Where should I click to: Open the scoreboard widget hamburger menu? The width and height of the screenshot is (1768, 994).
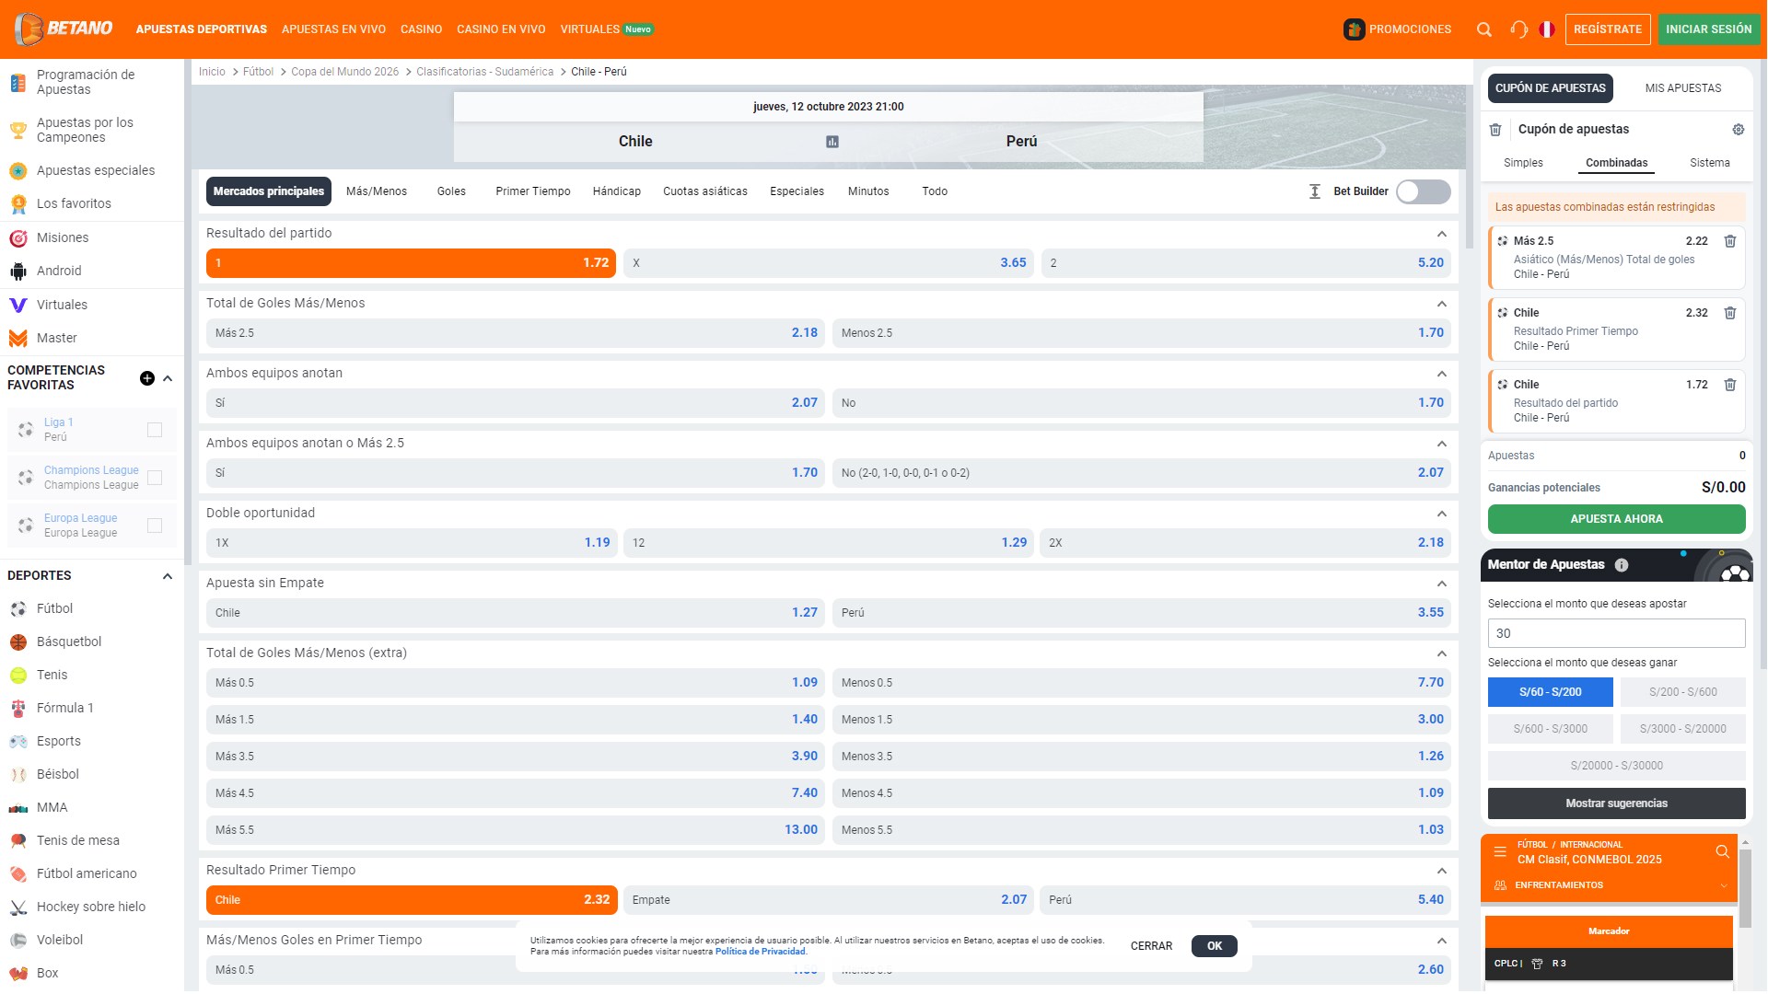1500,852
